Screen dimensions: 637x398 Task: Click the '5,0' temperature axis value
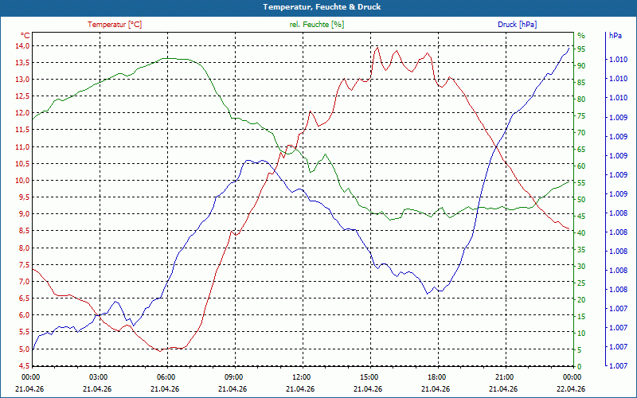[x=24, y=349]
